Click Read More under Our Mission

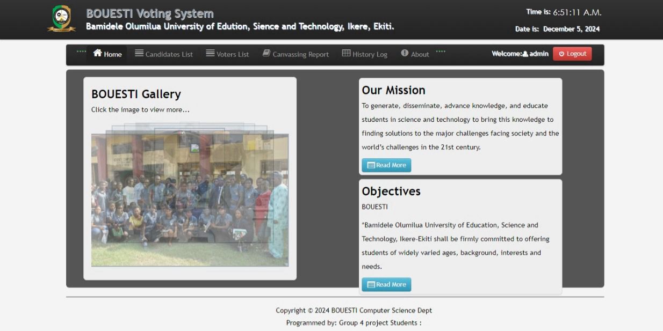[x=386, y=165]
